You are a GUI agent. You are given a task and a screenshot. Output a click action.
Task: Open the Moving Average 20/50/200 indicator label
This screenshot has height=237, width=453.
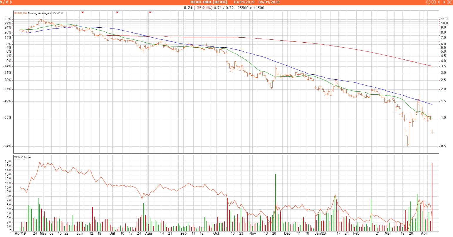coord(46,13)
